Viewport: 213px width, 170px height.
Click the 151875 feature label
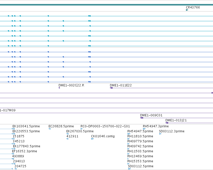[x=19, y=136]
